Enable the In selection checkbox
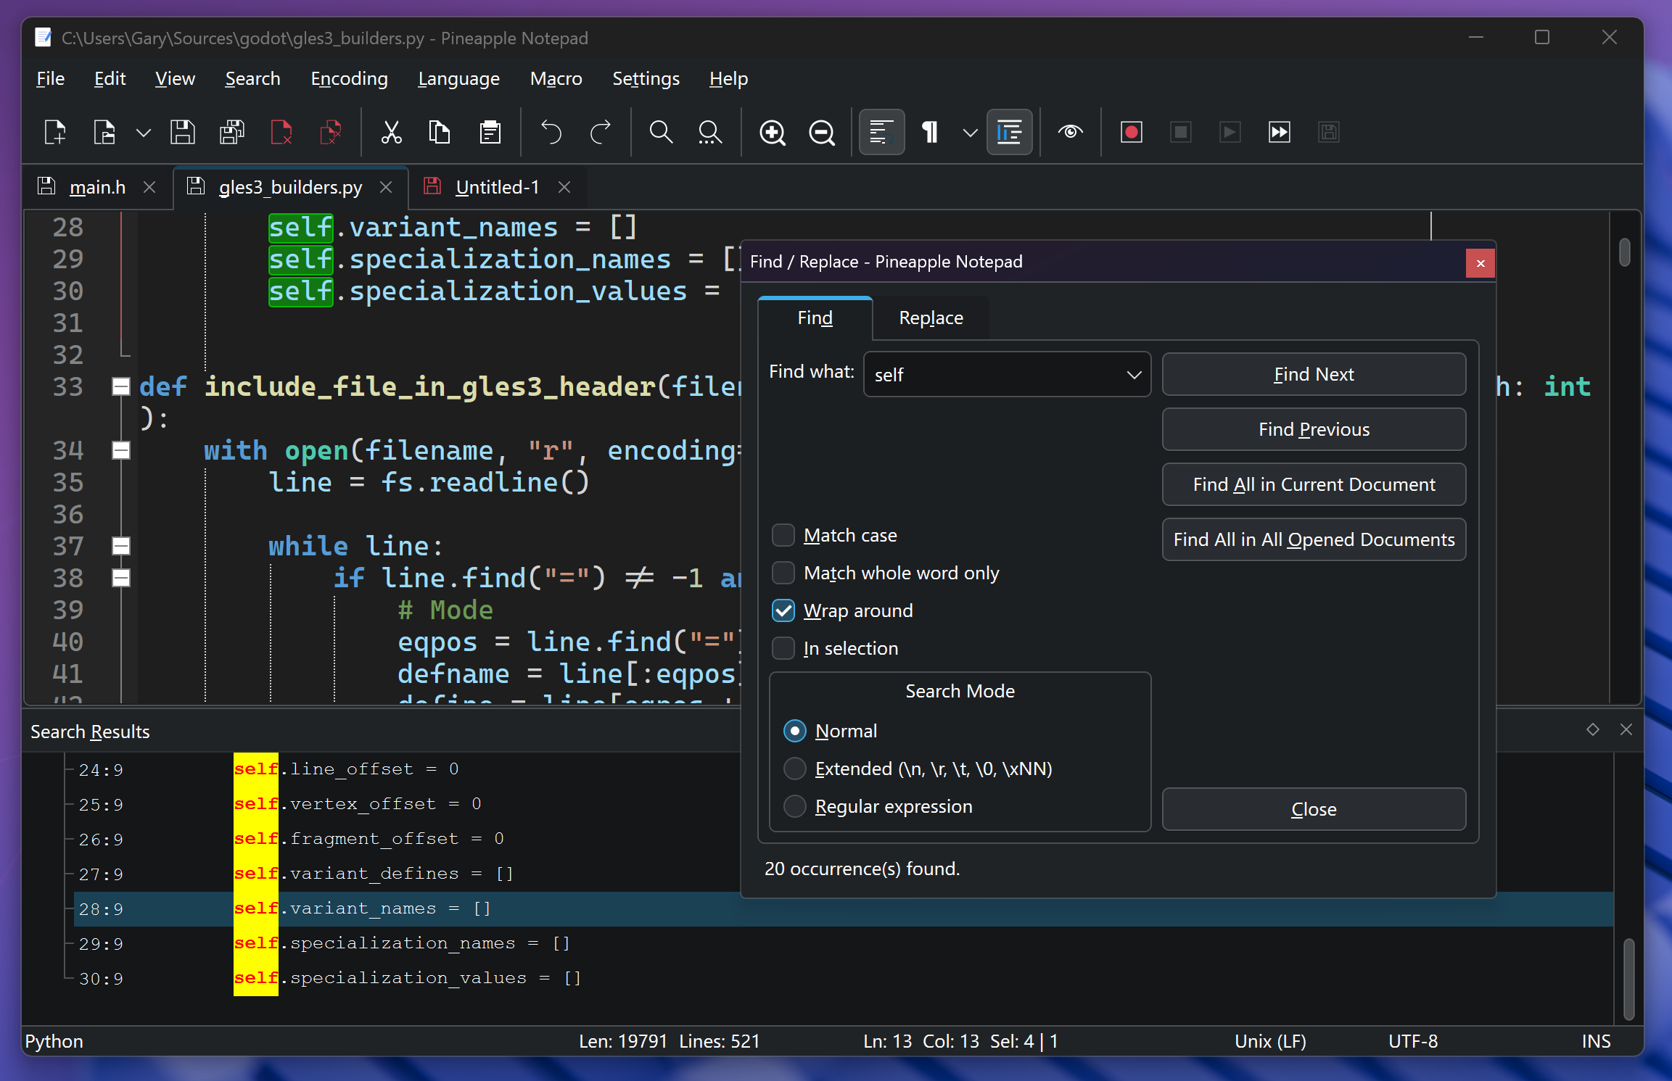 tap(783, 649)
